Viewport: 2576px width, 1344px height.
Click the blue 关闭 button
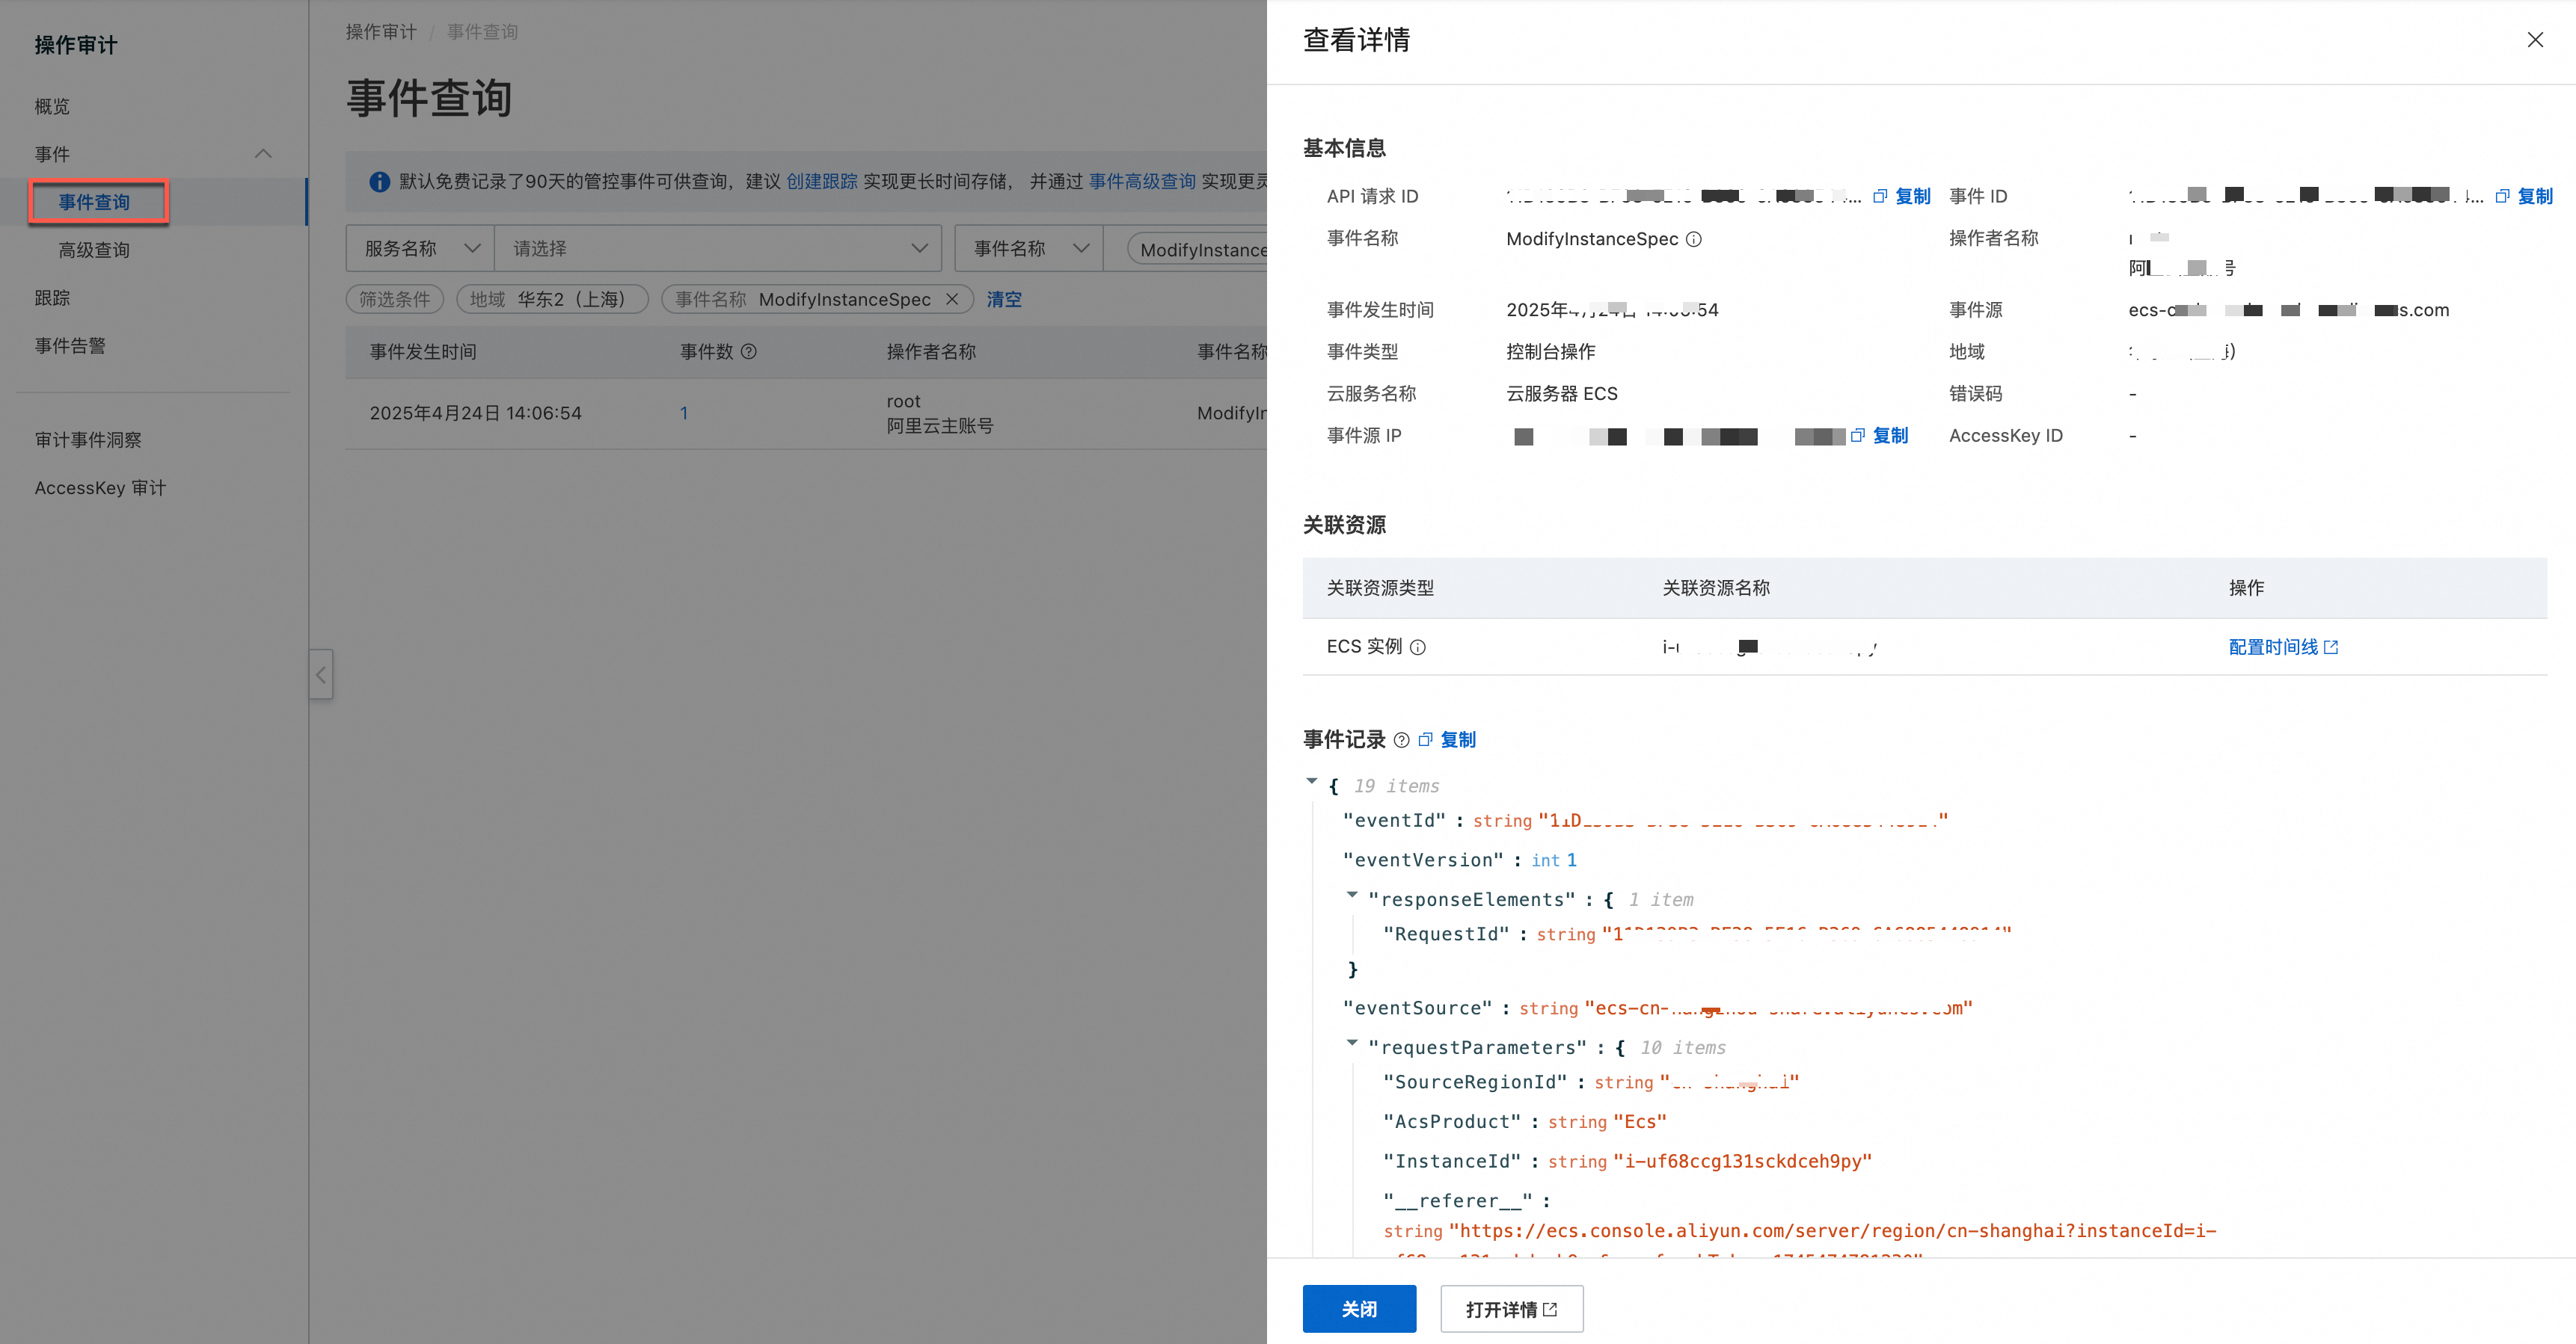click(x=1359, y=1309)
